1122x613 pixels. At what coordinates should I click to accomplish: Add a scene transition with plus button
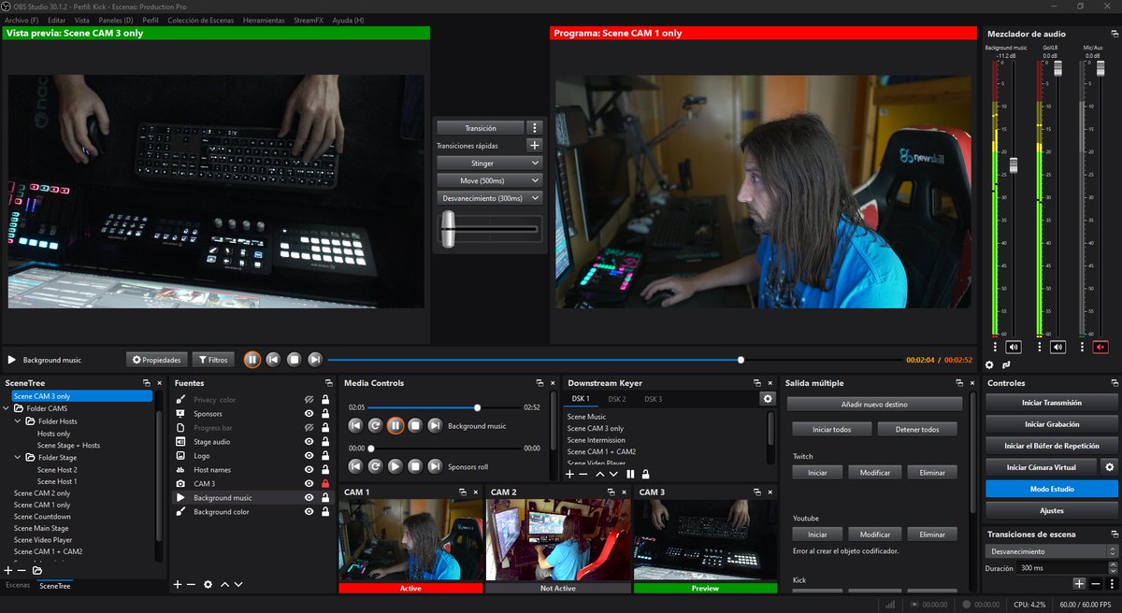[1078, 583]
